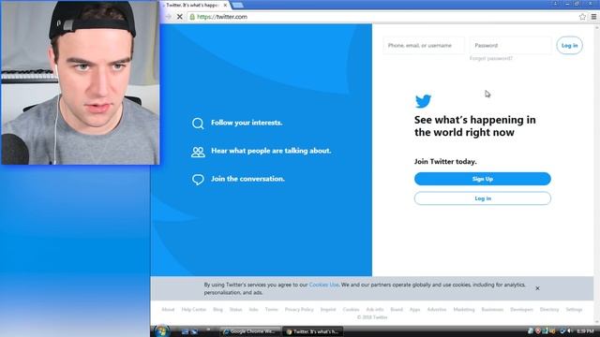600x337 pixels.
Task: Open the Chrome hamburger menu
Action: point(593,17)
